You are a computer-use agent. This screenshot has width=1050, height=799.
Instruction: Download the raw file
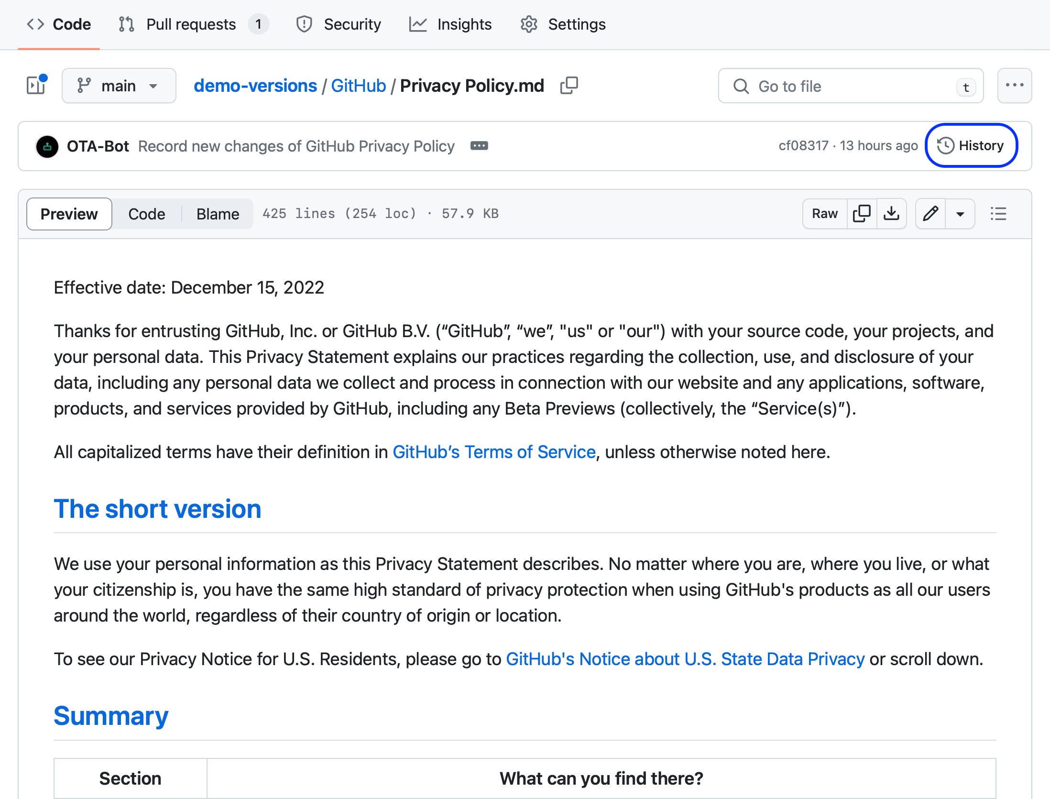coord(892,214)
